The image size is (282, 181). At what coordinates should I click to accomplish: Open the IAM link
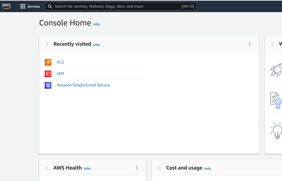click(60, 74)
